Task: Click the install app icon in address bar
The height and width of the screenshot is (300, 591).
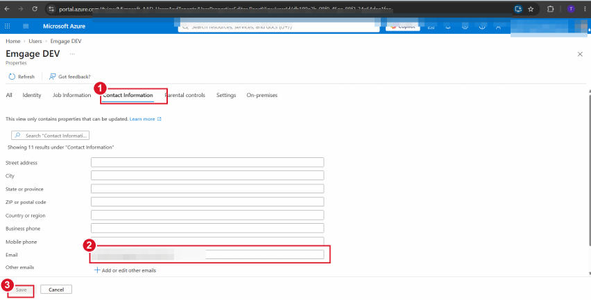Action: 518,9
